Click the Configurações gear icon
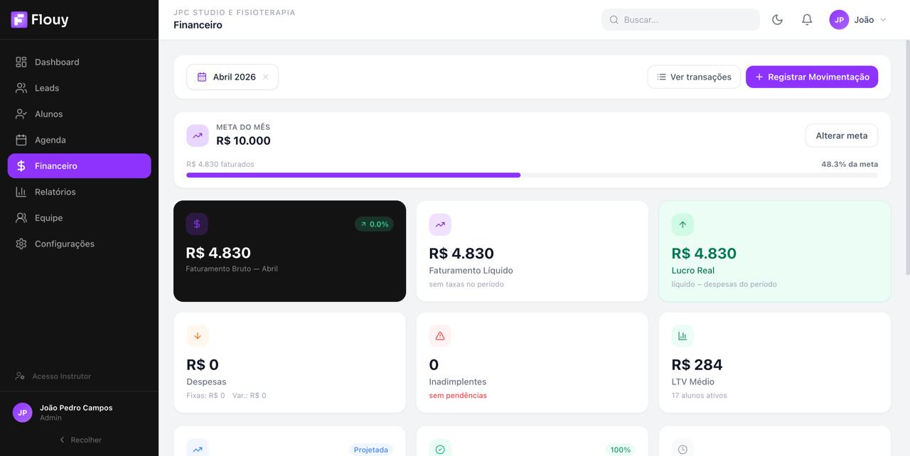Viewport: 910px width, 456px height. click(21, 244)
